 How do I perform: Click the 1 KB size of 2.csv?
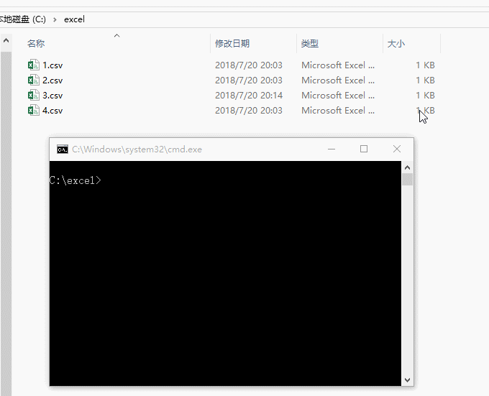(425, 80)
